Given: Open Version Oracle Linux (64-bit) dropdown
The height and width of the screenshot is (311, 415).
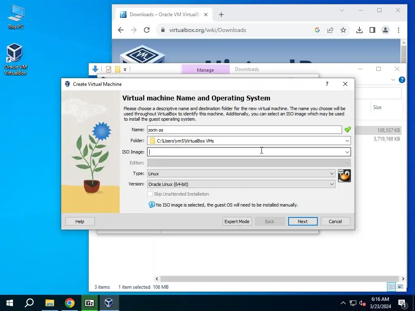Looking at the screenshot, I should tap(241, 184).
